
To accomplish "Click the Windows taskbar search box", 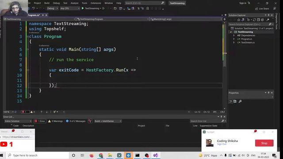I will (x=38, y=155).
